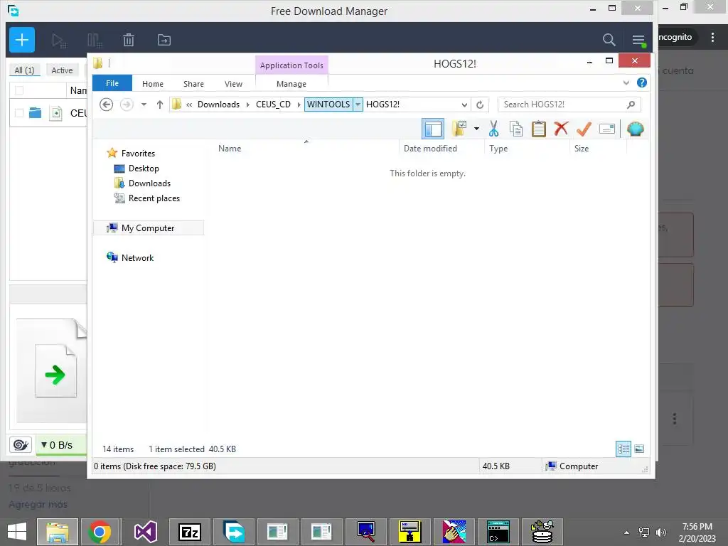This screenshot has height=546, width=728.
Task: Open Explorer help question mark icon
Action: (x=642, y=82)
